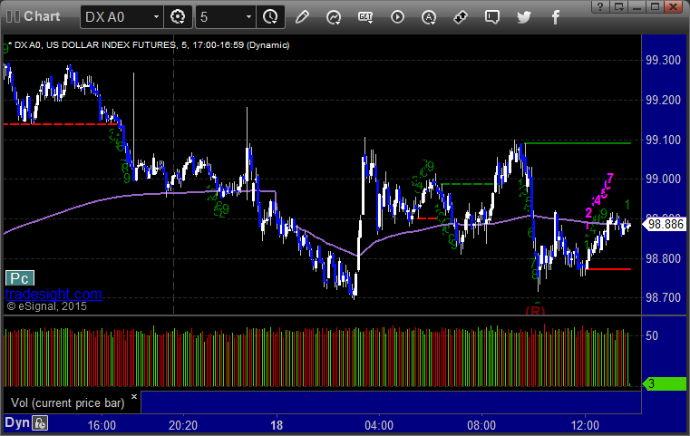
Task: Click the GET indicators icon
Action: pos(365,17)
